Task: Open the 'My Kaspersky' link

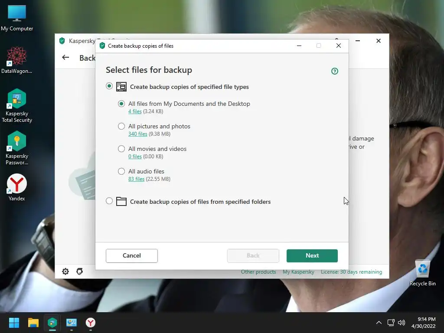Action: click(x=298, y=272)
